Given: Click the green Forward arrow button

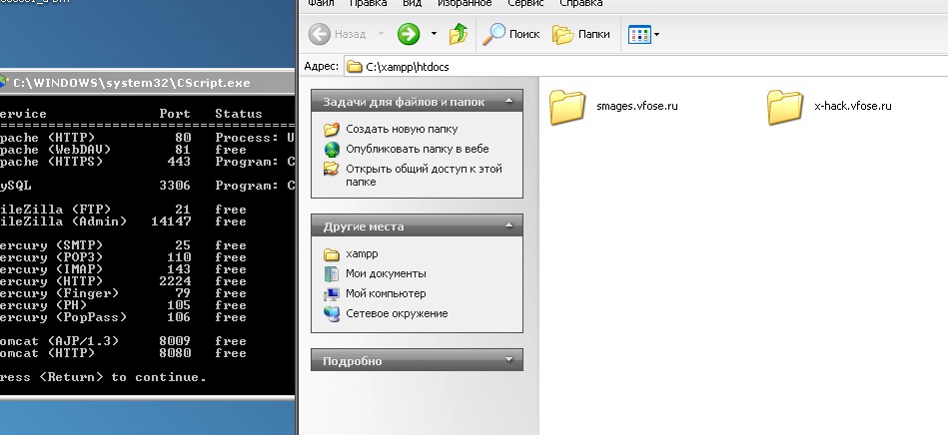Looking at the screenshot, I should tap(408, 34).
